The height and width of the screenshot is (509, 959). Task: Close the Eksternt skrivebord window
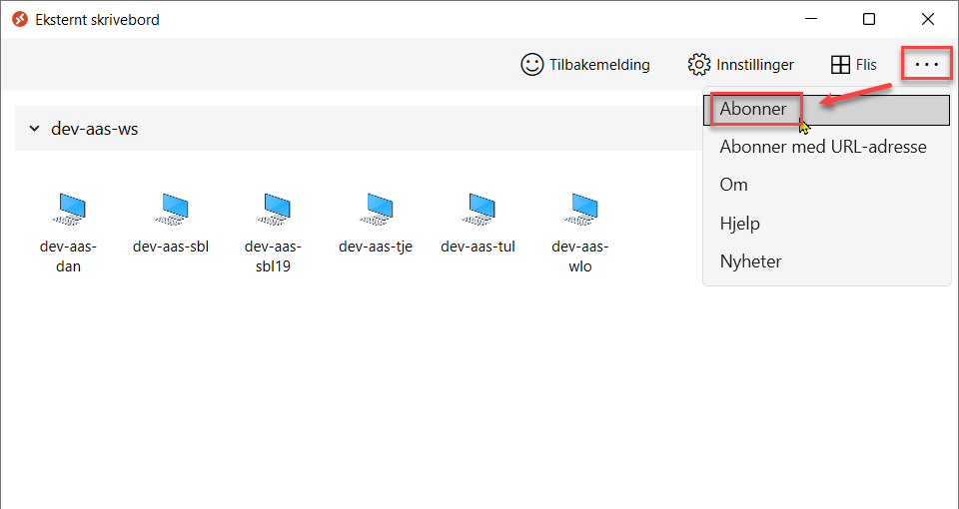coord(928,20)
